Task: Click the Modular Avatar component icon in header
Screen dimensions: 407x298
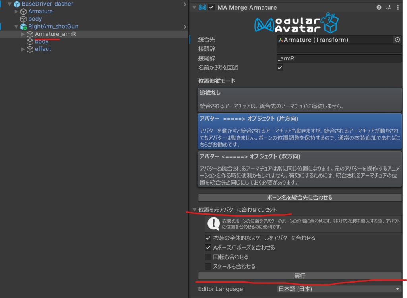Action: click(x=202, y=7)
